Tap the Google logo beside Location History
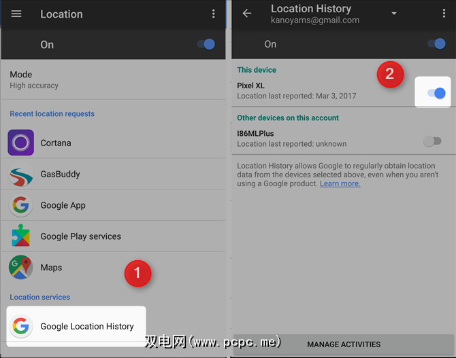Image resolution: width=456 pixels, height=358 pixels. tap(20, 326)
